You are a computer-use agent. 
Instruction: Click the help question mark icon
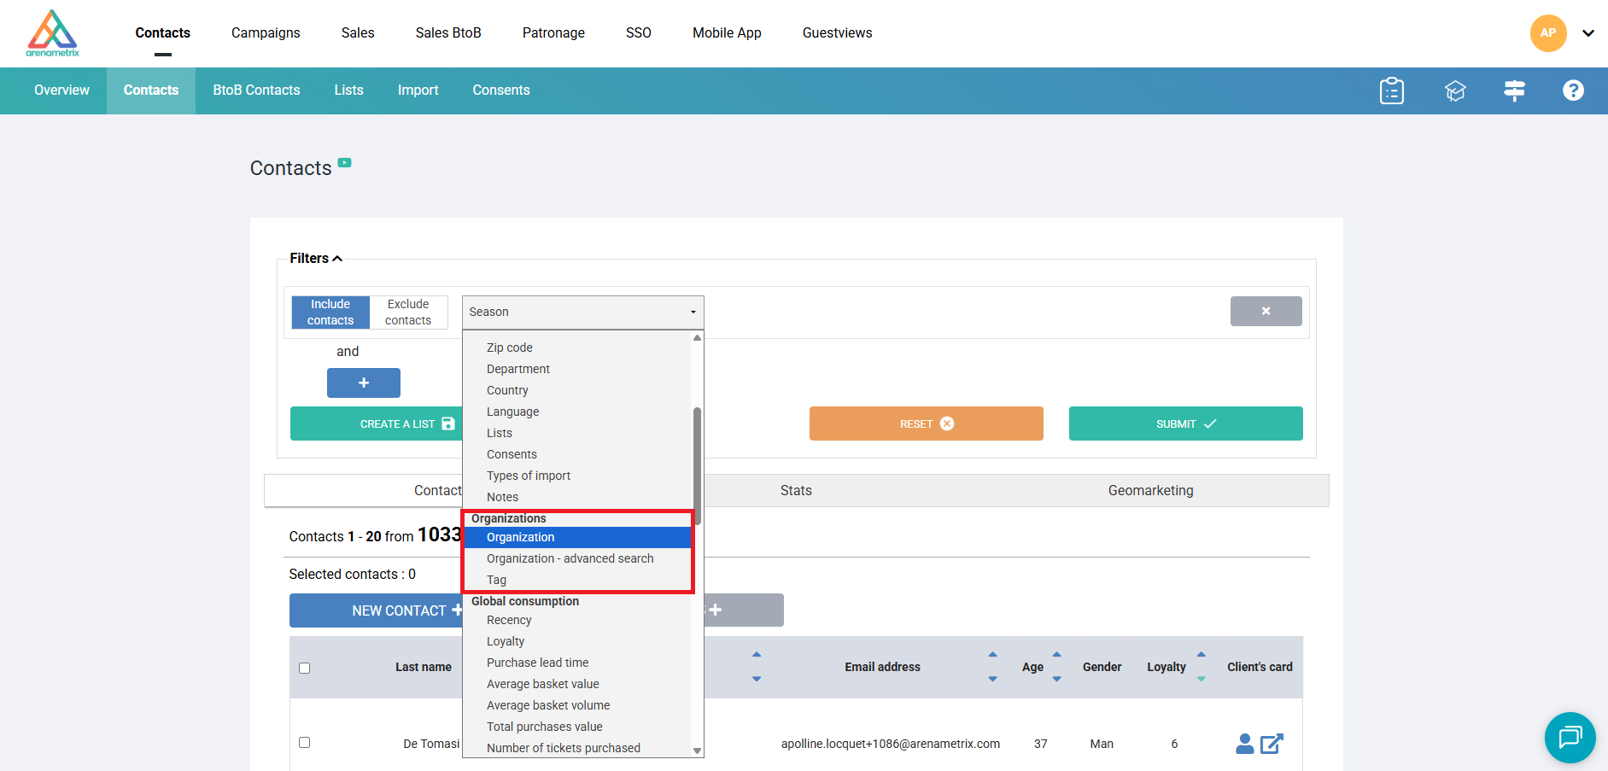pyautogui.click(x=1572, y=91)
